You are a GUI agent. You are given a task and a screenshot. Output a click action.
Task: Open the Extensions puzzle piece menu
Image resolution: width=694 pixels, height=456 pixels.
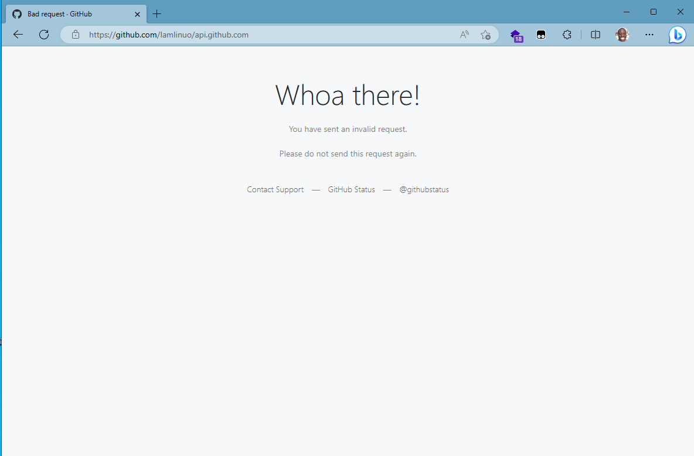click(567, 35)
